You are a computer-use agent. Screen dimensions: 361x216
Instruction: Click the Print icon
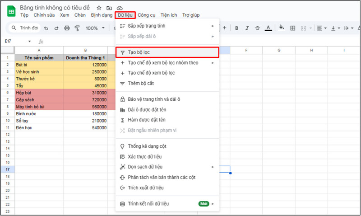[x=67, y=28]
